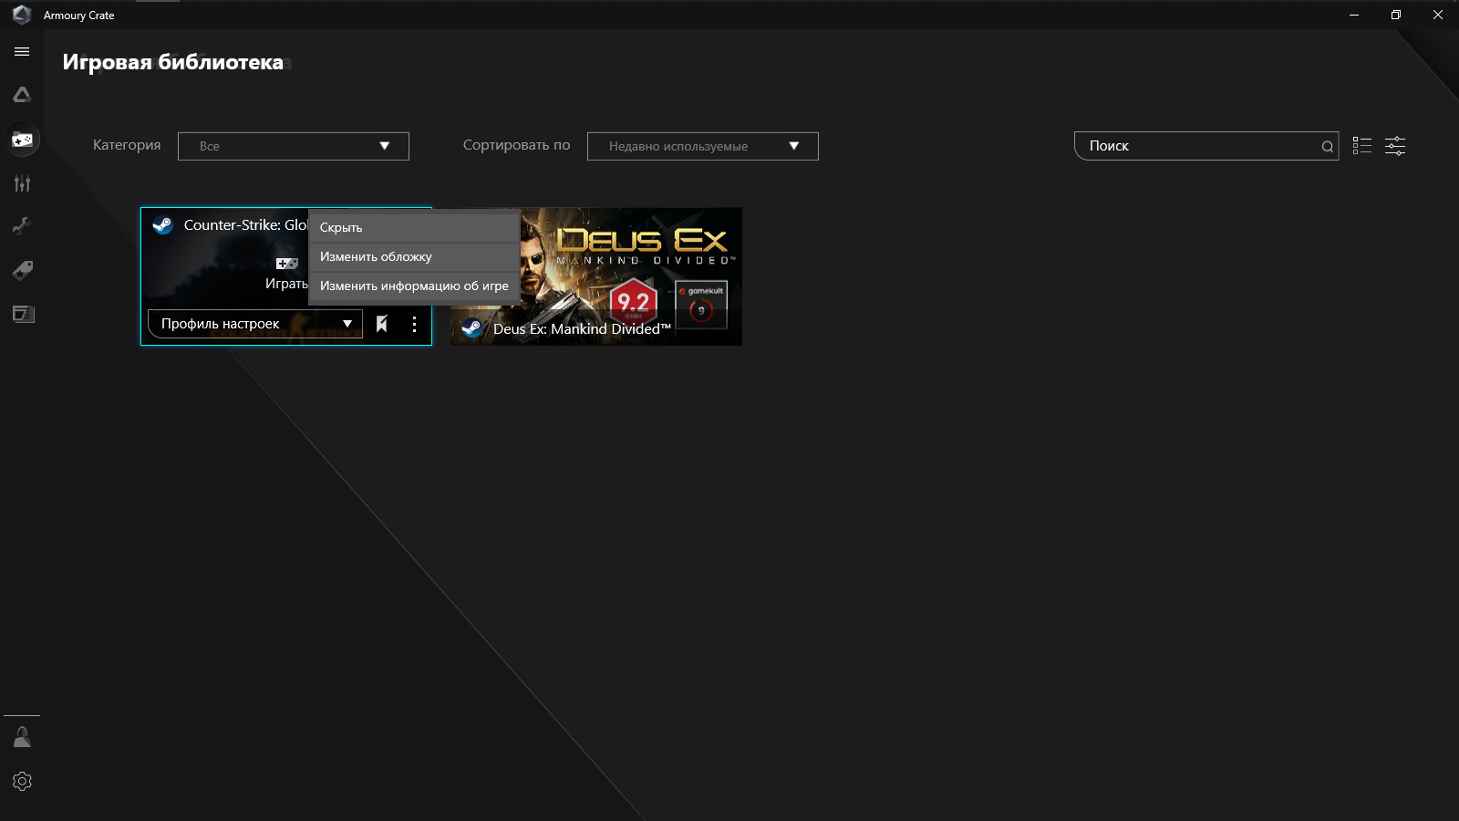The image size is (1459, 821).
Task: Open the Home dashboard sidebar icon
Action: pyautogui.click(x=22, y=95)
